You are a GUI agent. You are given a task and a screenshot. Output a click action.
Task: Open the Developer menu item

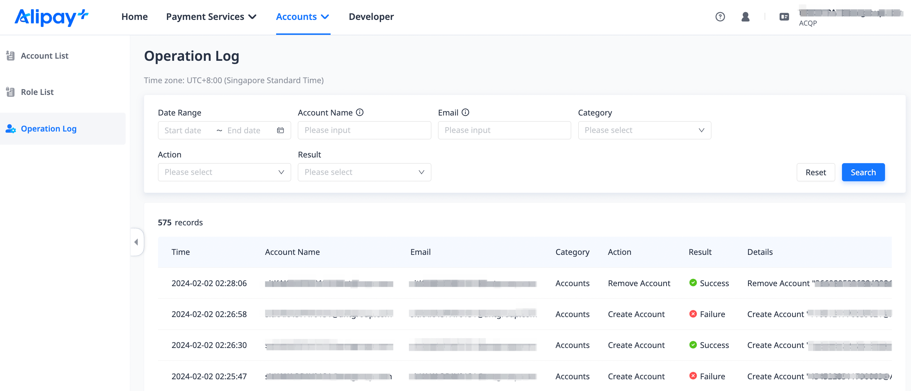pyautogui.click(x=371, y=17)
